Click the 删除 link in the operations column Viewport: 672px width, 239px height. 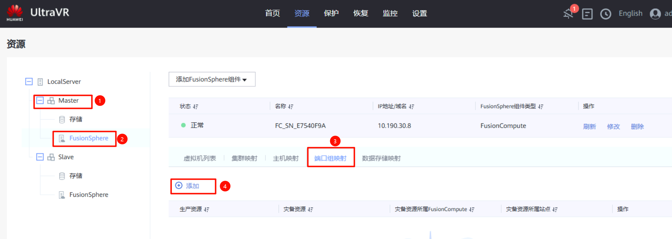point(637,127)
